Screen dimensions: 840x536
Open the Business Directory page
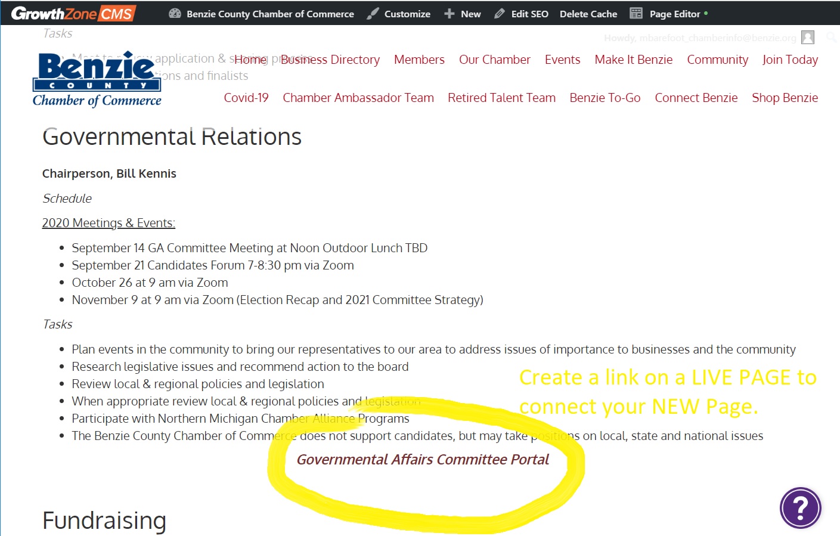[x=330, y=60]
